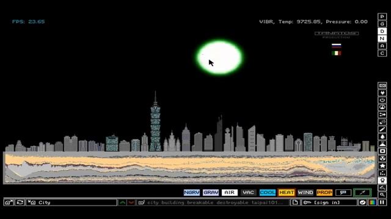Open simulation options checkmark icon

pyautogui.click(x=362, y=203)
